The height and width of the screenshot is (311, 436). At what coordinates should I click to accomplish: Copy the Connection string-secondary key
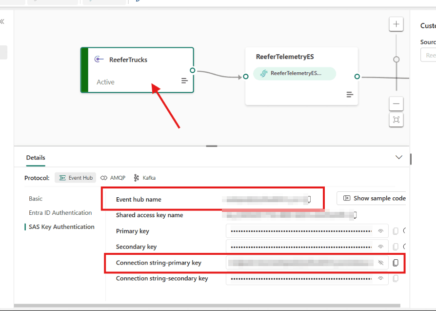(396, 278)
